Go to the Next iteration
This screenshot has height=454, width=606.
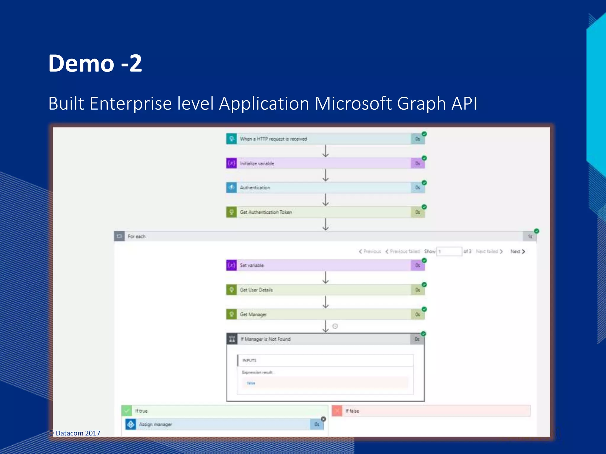click(518, 252)
